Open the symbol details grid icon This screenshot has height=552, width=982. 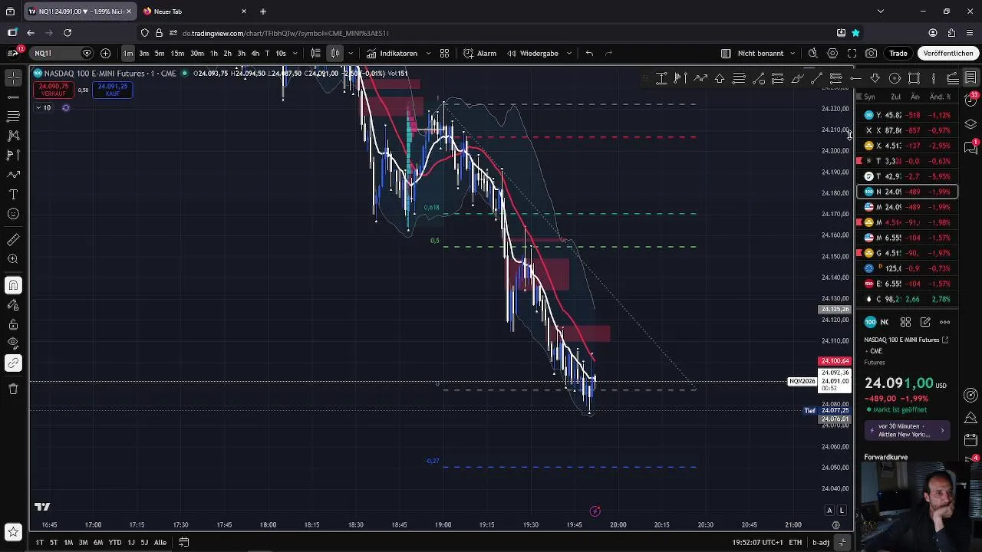(x=905, y=322)
